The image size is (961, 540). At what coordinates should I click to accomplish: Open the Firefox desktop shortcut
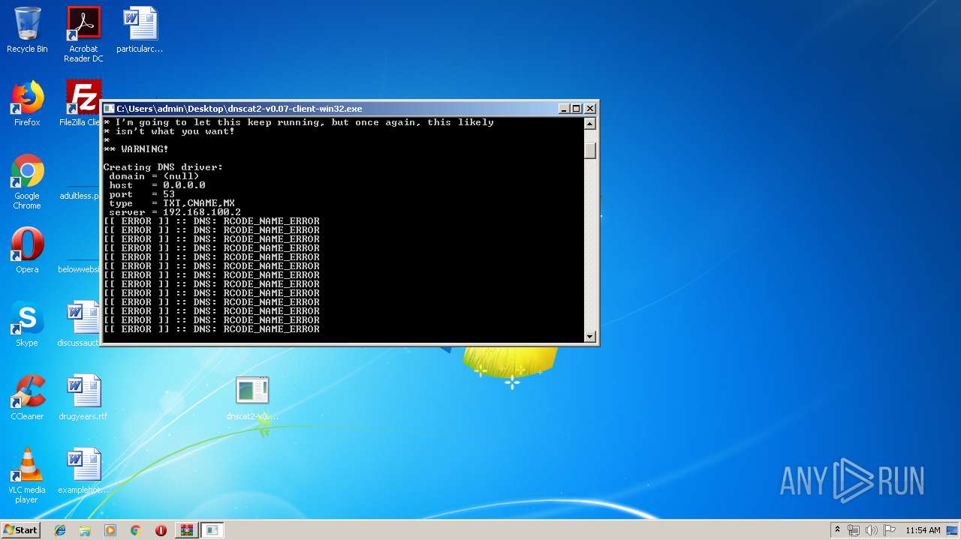27,103
